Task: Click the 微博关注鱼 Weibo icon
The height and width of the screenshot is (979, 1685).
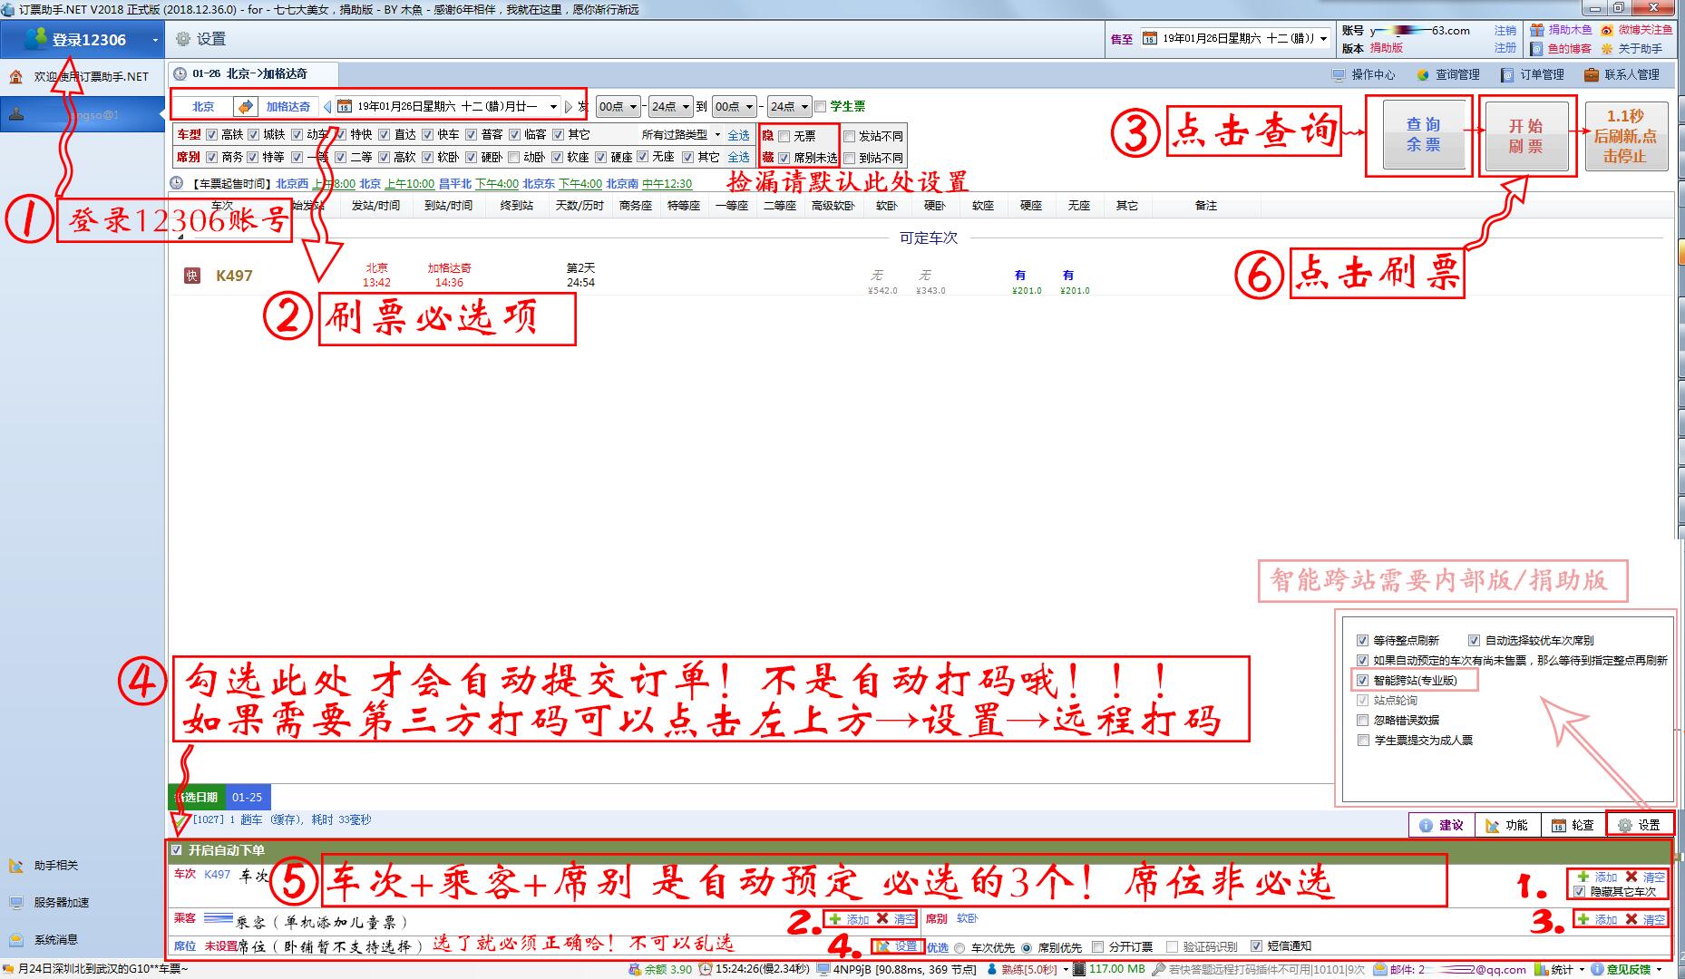Action: click(1607, 30)
